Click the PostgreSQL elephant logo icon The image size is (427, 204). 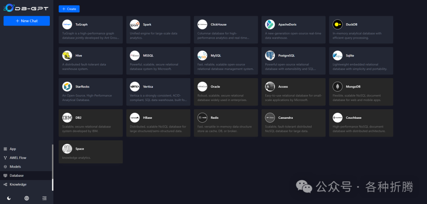[270, 55]
